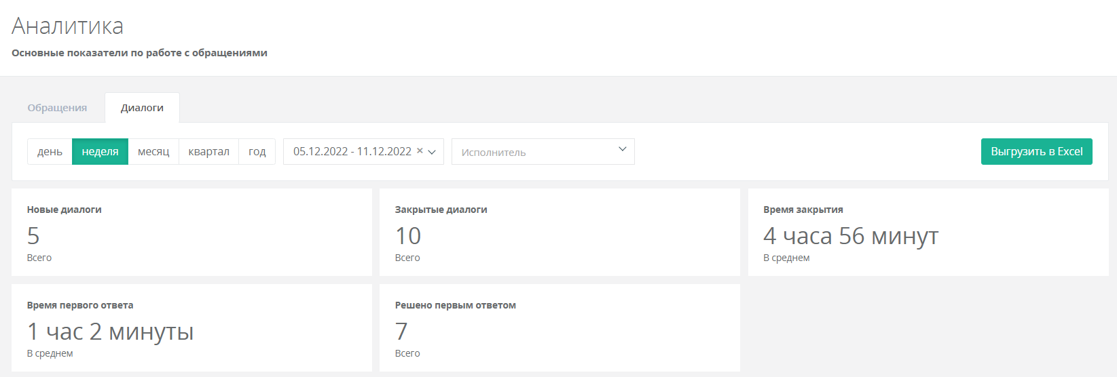The width and height of the screenshot is (1117, 377).
Task: Switch the period to месяц
Action: click(x=153, y=152)
